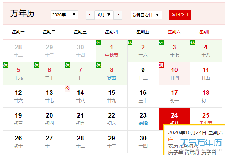Click grayed date 30 十四 of September
This screenshot has height=155, width=225.
[x=80, y=51]
